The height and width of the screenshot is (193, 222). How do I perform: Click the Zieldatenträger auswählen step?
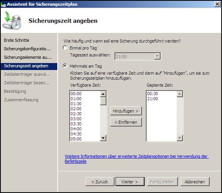pos(27,74)
